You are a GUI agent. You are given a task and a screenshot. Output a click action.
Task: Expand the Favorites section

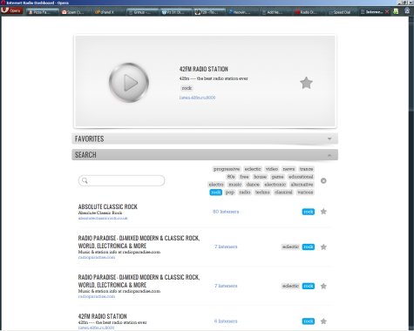[205, 138]
